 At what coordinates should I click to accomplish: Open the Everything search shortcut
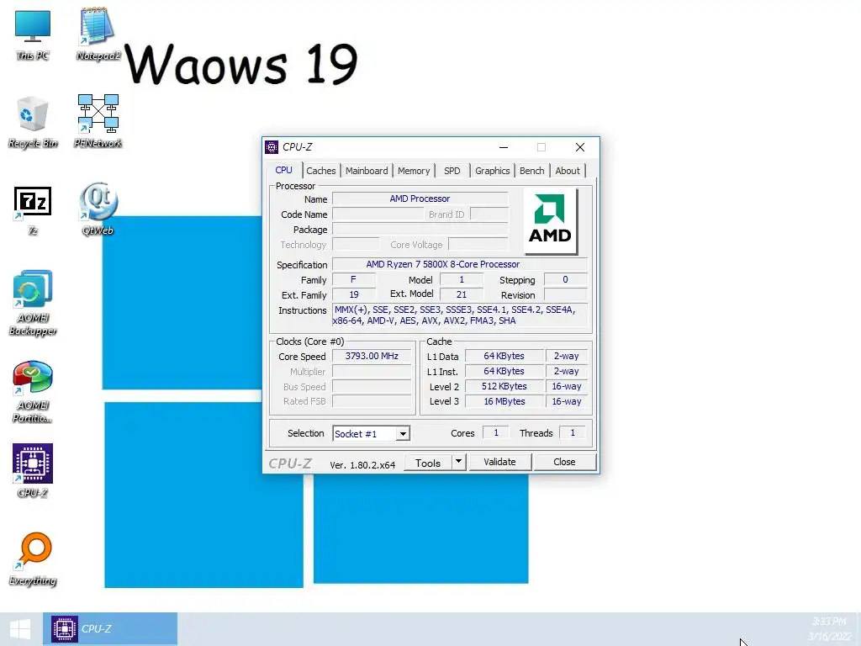tap(33, 559)
